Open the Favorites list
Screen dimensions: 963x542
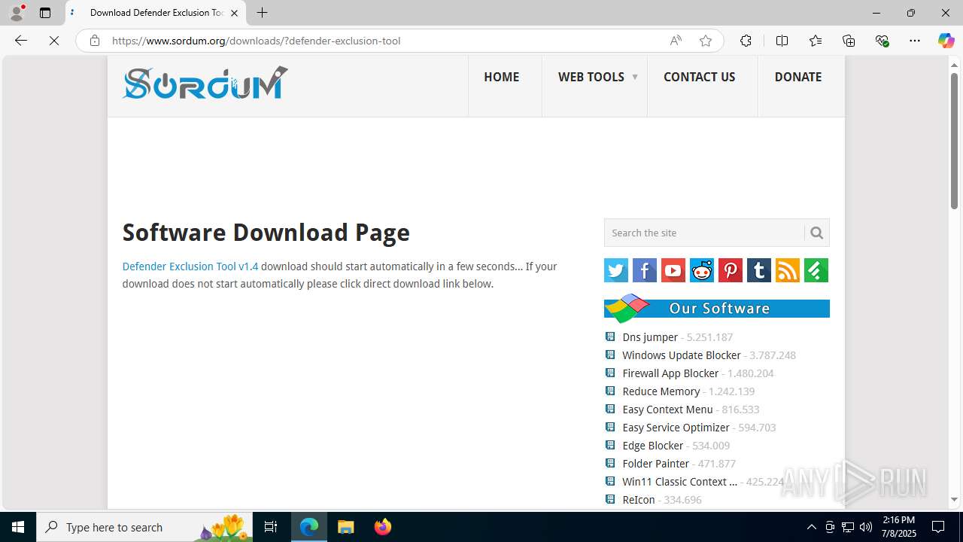pyautogui.click(x=815, y=41)
